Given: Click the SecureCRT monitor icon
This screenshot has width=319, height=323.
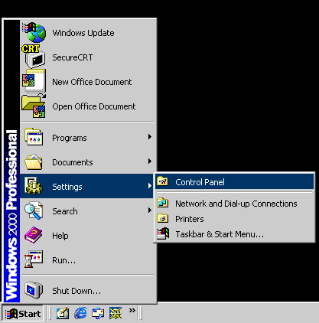Looking at the screenshot, I should coord(34,57).
